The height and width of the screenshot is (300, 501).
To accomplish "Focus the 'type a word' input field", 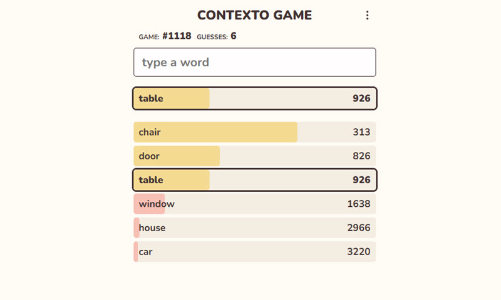I will pos(254,62).
